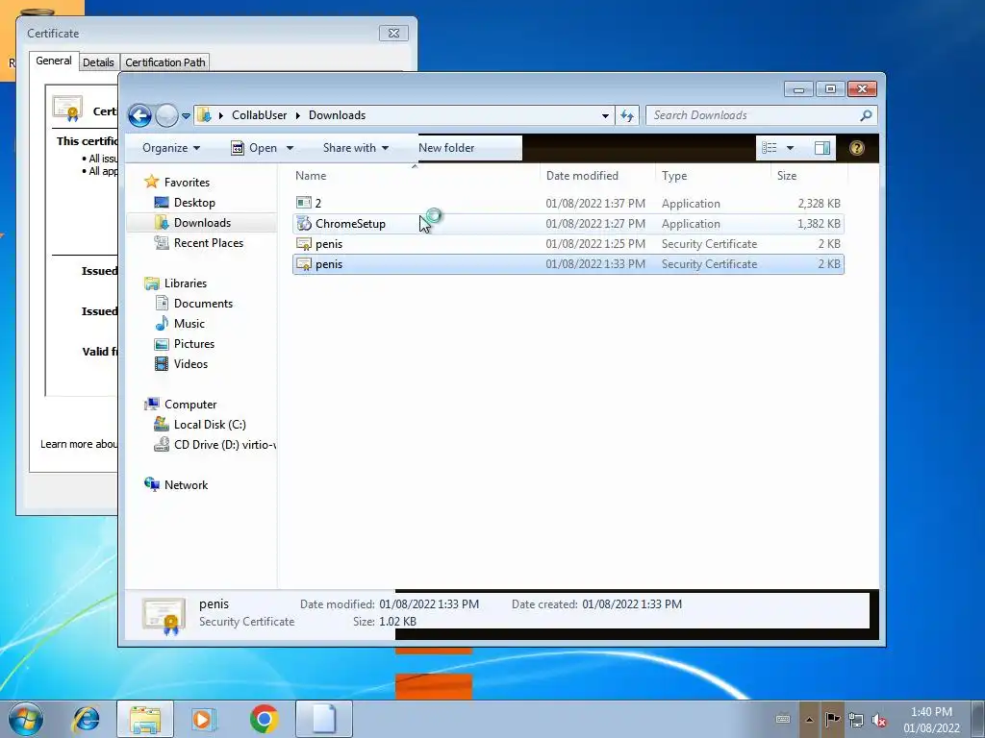This screenshot has width=985, height=738.
Task: Sort by the Date modified column
Action: [582, 176]
